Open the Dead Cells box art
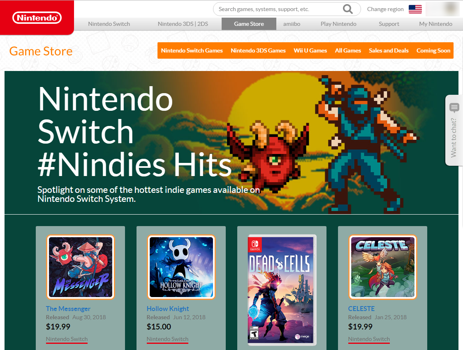 coord(282,290)
